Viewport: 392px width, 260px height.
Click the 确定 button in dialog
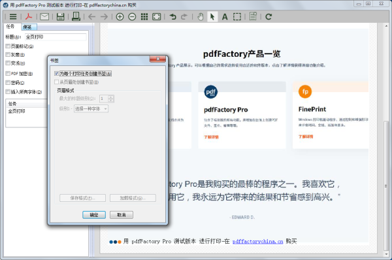pos(94,215)
